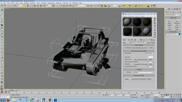This screenshot has width=182, height=102.
Task: Toggle the Selection Lock padlock icon
Action: (103, 95)
